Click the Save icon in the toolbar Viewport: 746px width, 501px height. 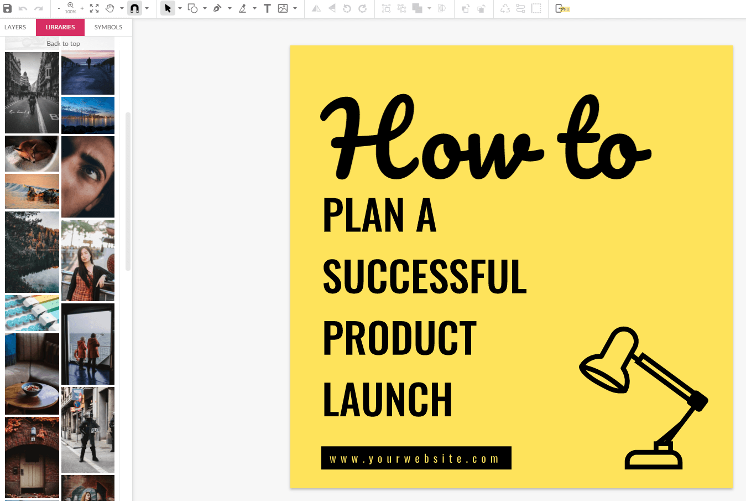(8, 8)
